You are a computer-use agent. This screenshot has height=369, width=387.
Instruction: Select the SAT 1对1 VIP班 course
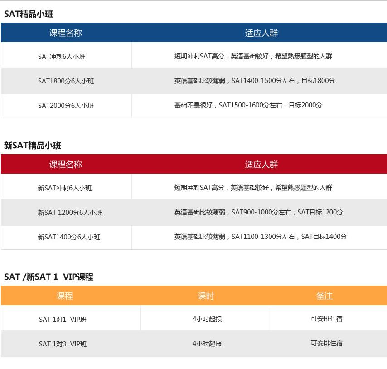63,319
